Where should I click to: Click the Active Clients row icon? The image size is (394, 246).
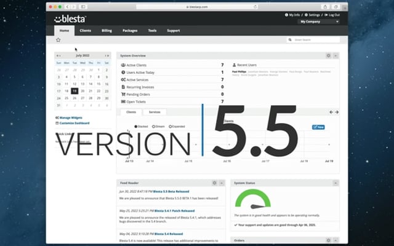click(x=123, y=65)
